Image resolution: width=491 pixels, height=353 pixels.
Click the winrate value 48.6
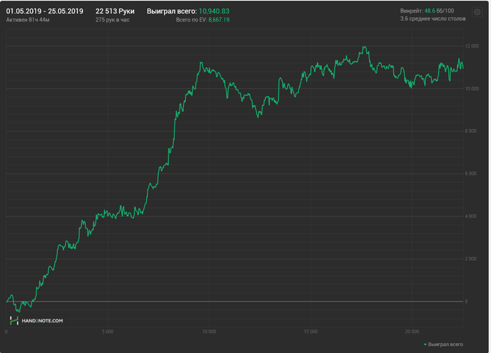pyautogui.click(x=429, y=11)
